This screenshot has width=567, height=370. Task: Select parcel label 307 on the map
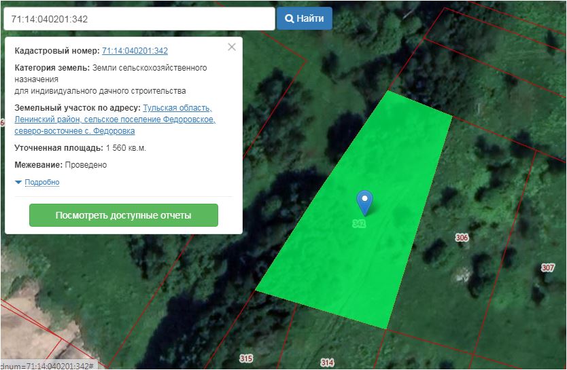point(548,267)
